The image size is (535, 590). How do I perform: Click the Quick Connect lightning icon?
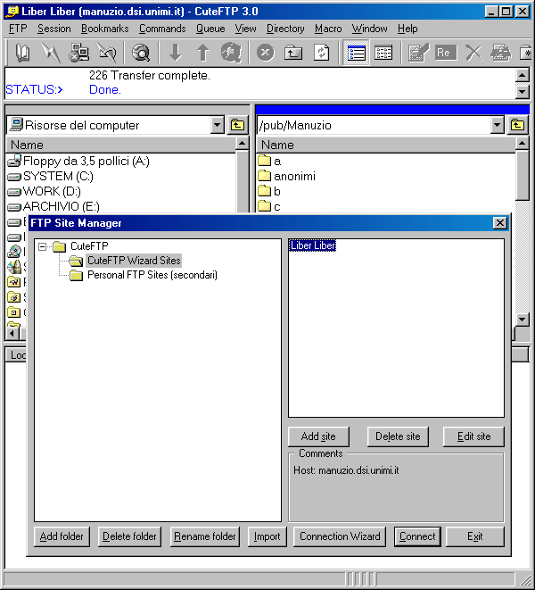coord(50,53)
